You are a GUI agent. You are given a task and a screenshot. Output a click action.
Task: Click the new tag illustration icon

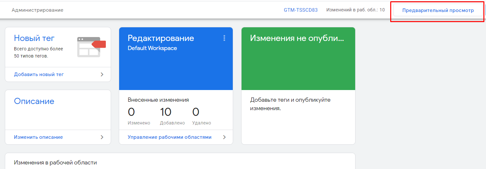91,47
